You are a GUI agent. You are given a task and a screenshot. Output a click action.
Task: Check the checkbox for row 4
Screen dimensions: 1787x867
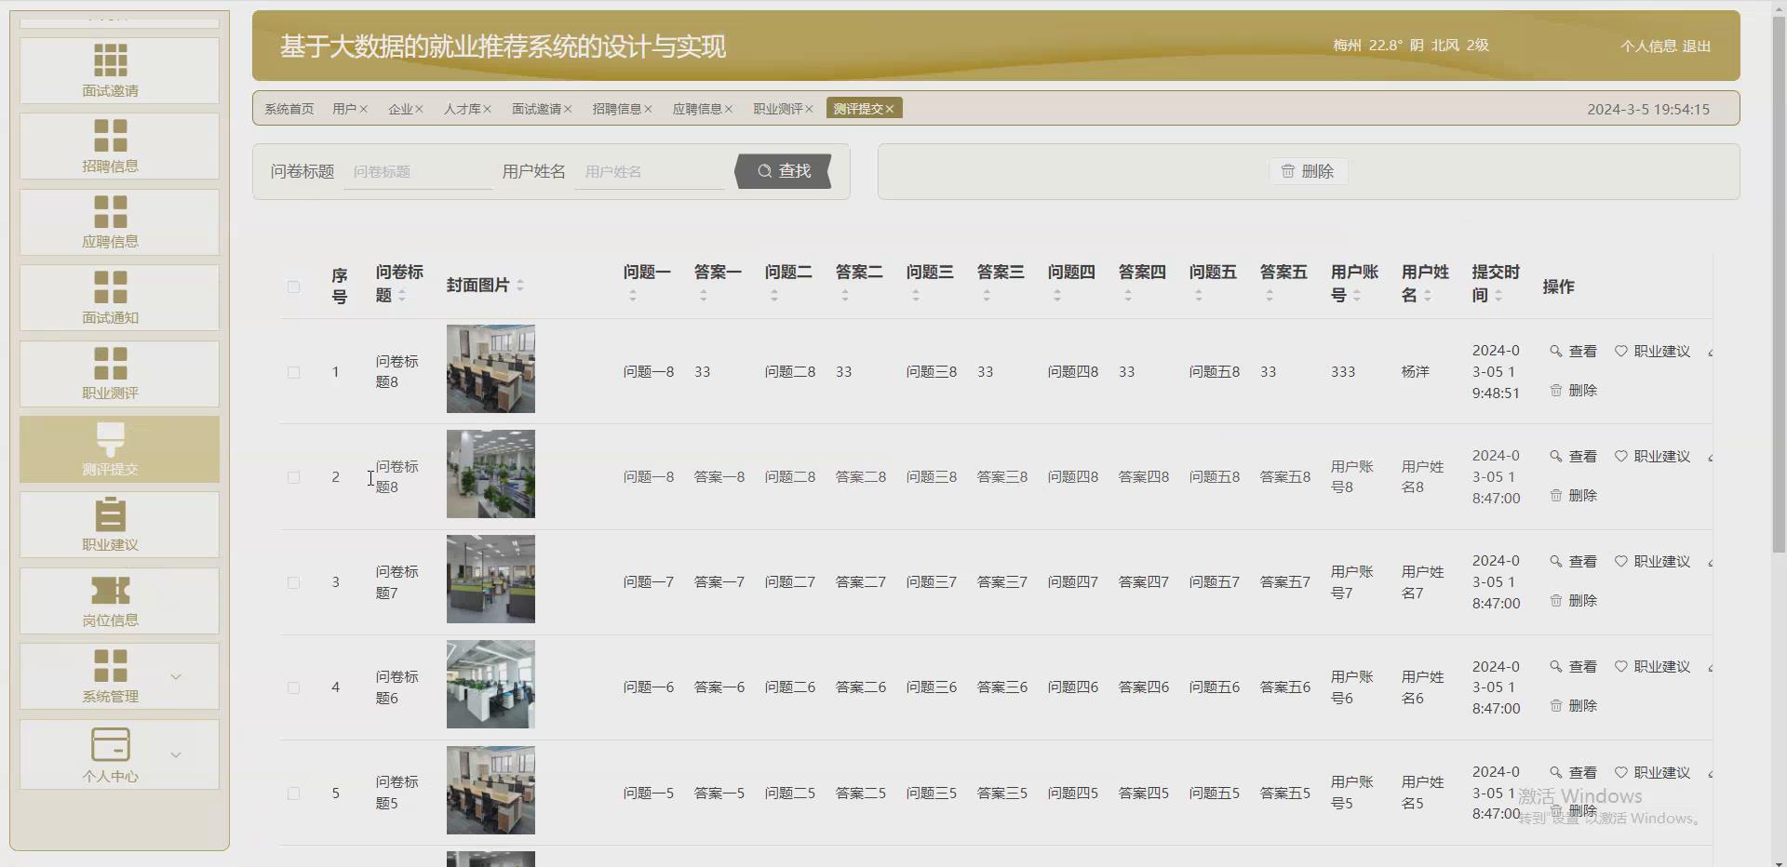click(x=293, y=687)
